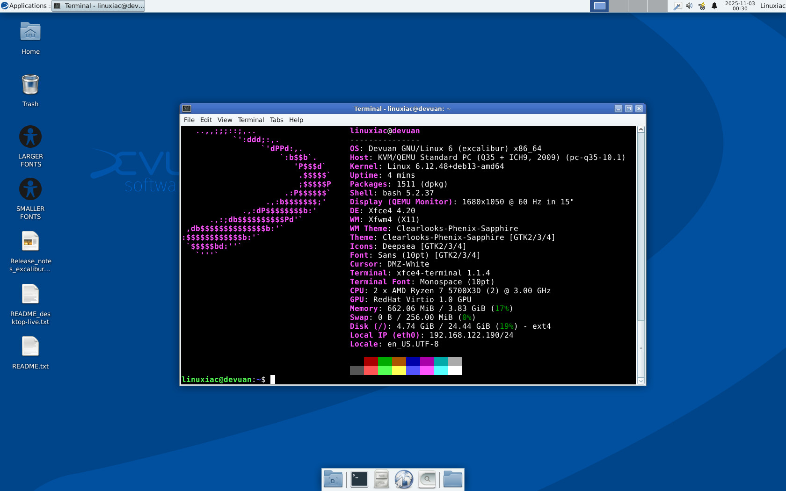Click the show desktop folder icon in dock
Viewport: 786px width, 491px height.
(x=333, y=479)
